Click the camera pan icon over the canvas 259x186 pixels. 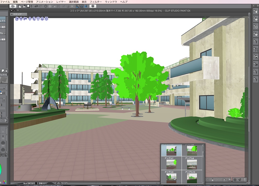21,19
